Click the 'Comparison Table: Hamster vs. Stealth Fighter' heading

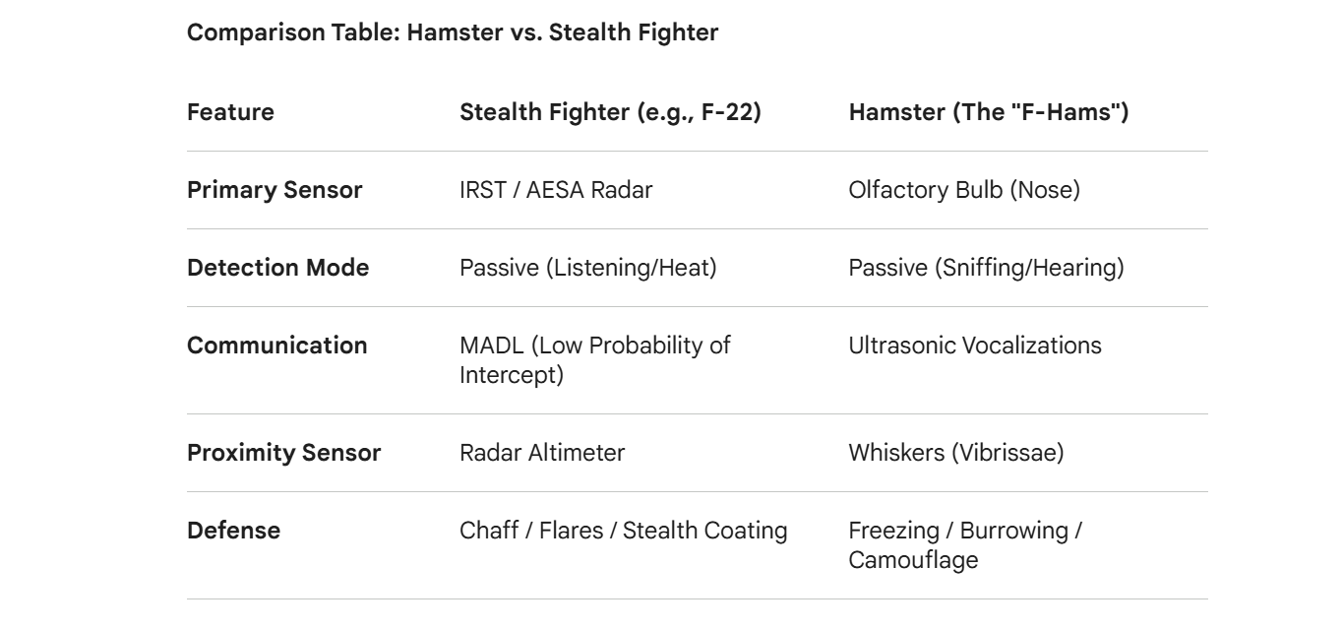(x=453, y=32)
